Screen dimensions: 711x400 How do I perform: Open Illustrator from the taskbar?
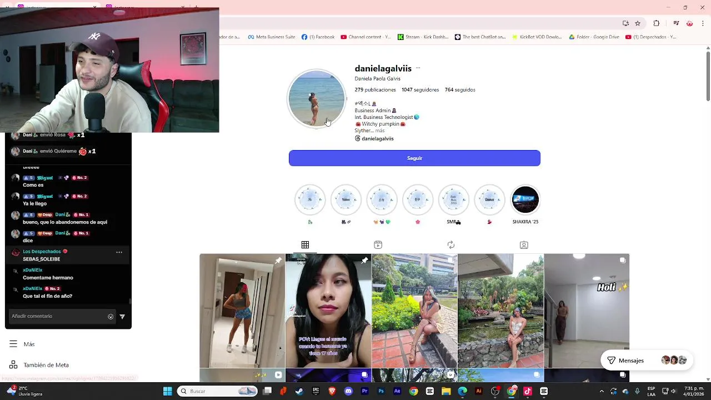tap(479, 391)
